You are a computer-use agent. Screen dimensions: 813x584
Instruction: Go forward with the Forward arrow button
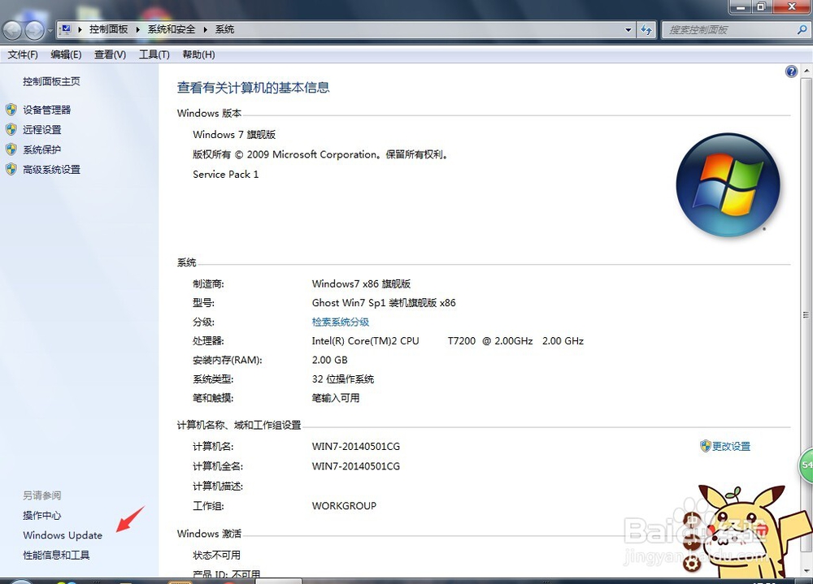pos(35,31)
